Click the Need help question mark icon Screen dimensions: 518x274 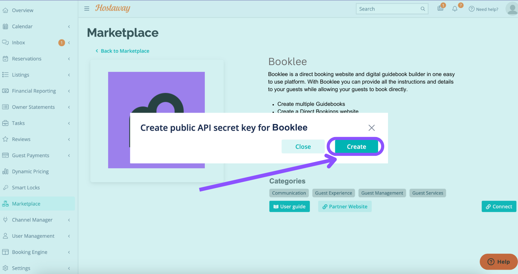[472, 9]
